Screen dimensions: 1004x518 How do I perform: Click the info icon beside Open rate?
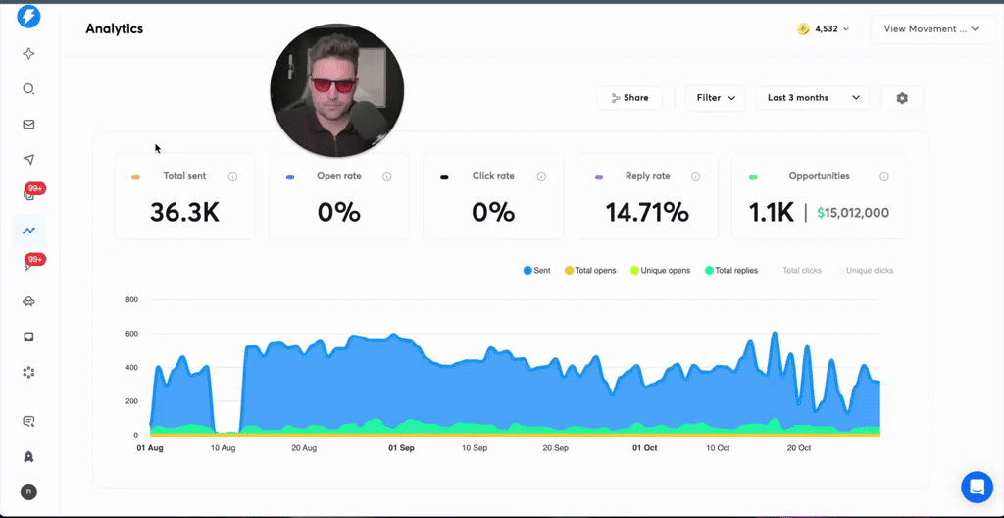point(386,176)
